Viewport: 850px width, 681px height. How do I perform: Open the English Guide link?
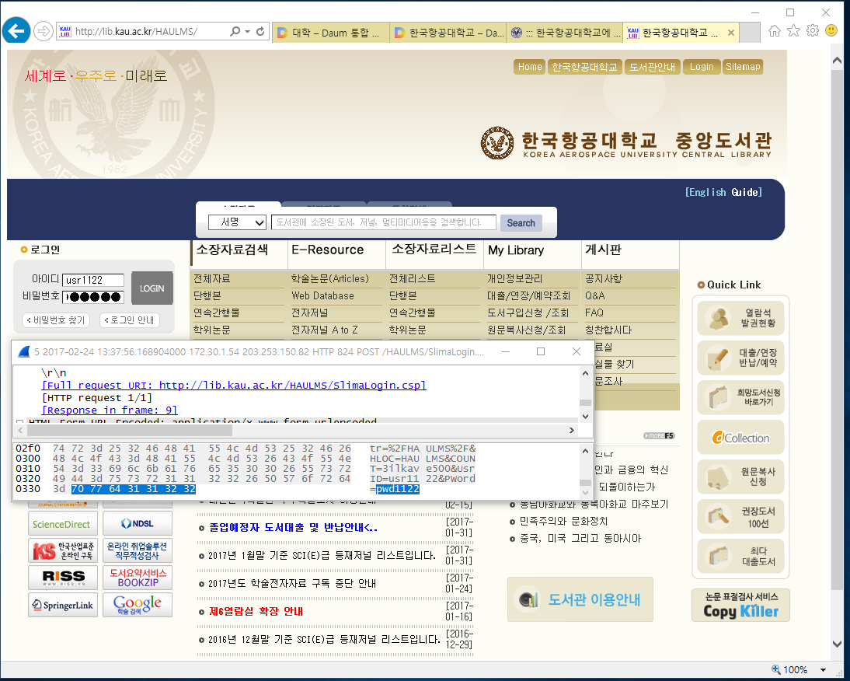click(x=723, y=192)
